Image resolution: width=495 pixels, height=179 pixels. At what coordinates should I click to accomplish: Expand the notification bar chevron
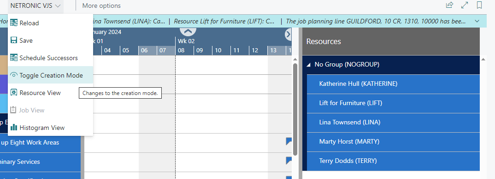pos(477,21)
